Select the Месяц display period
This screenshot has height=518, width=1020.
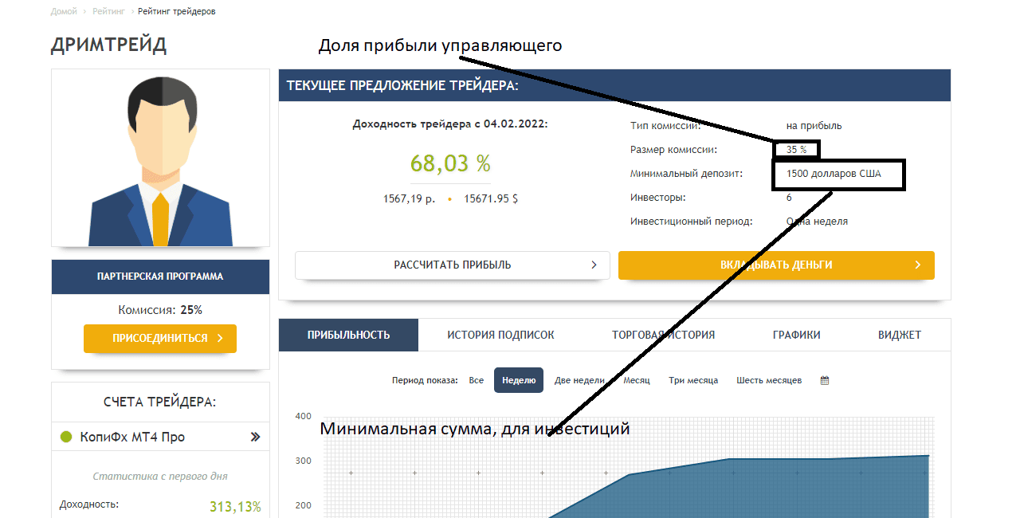click(637, 381)
